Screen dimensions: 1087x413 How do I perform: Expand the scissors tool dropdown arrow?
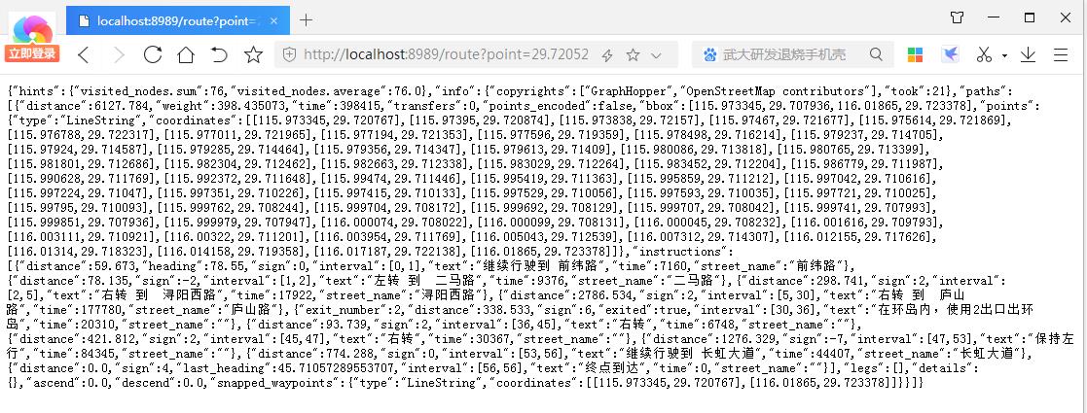point(1004,55)
